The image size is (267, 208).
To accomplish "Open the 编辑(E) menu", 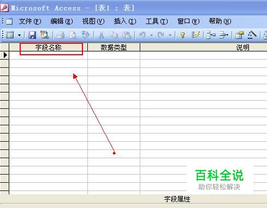I will (62, 21).
